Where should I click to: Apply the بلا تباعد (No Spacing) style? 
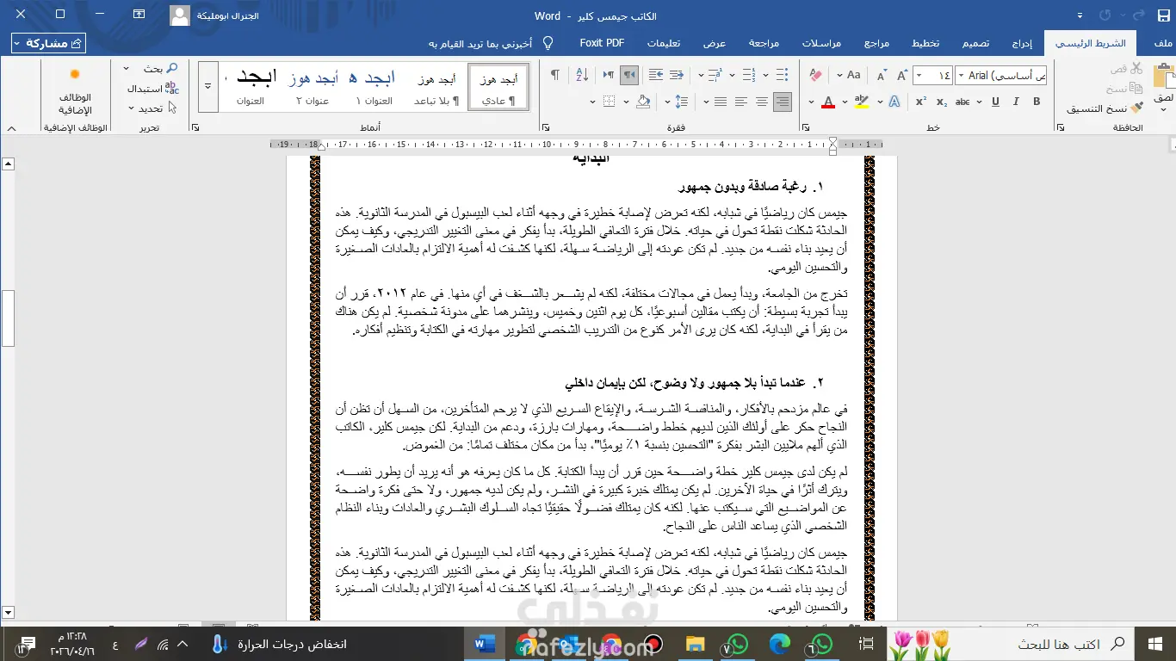(x=436, y=87)
